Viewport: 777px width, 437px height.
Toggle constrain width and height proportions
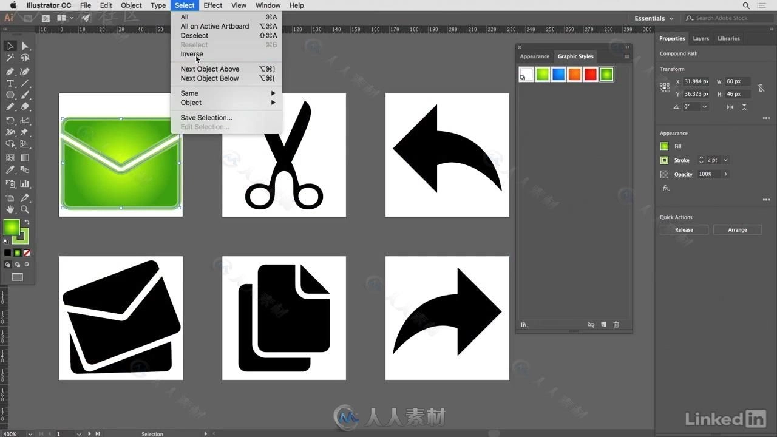point(761,87)
